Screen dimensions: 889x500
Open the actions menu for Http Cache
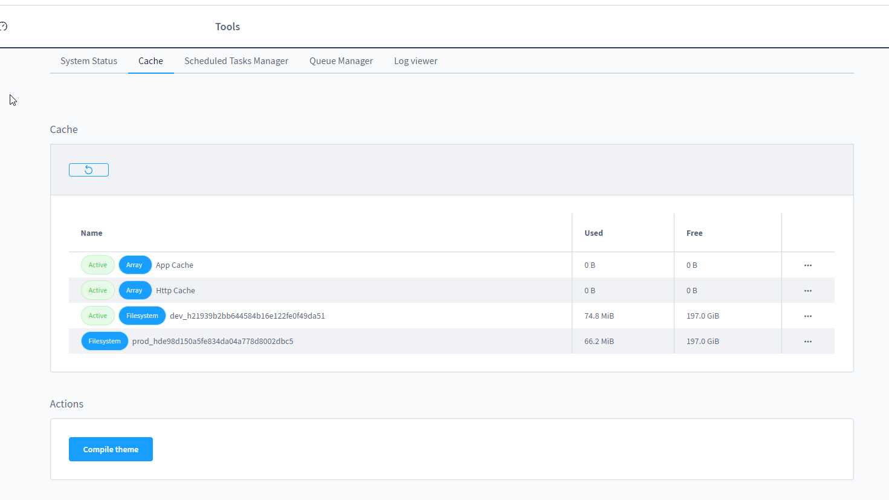pos(808,291)
